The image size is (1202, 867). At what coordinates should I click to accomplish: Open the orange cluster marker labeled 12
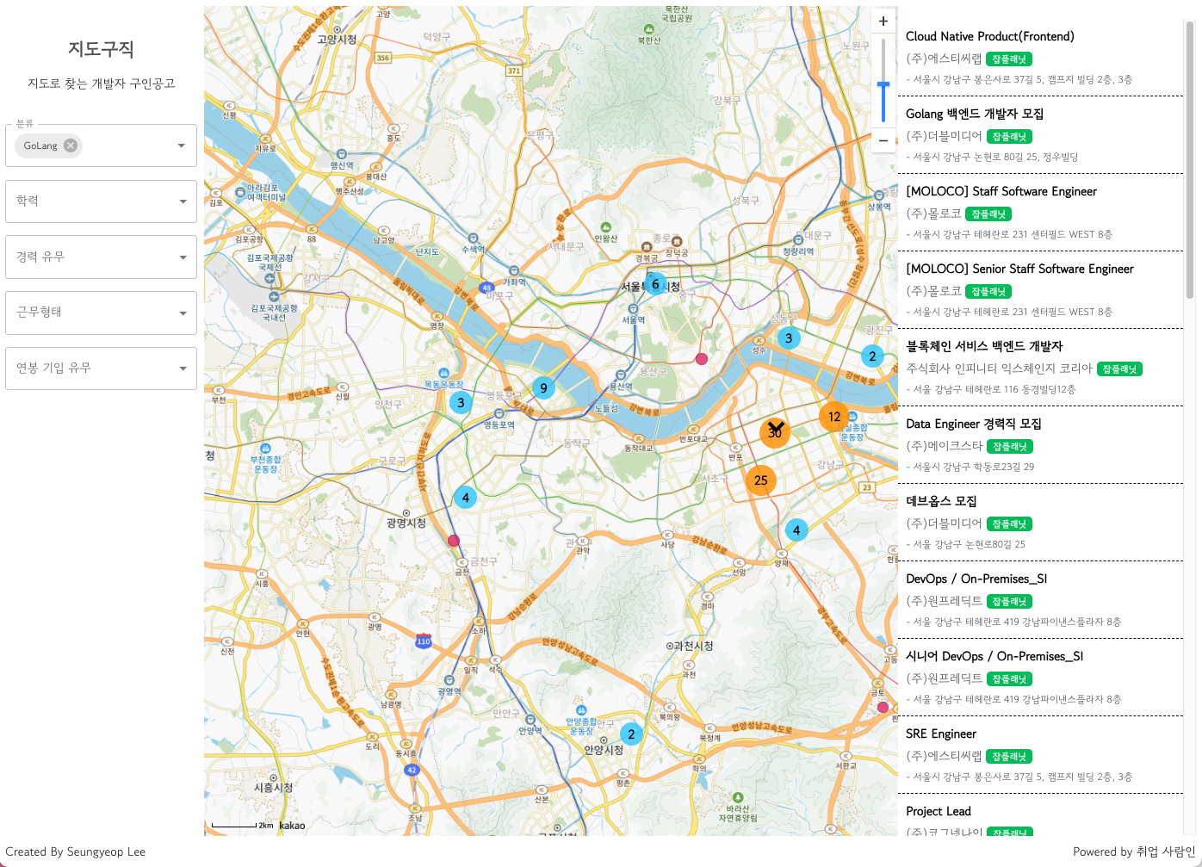pos(833,417)
